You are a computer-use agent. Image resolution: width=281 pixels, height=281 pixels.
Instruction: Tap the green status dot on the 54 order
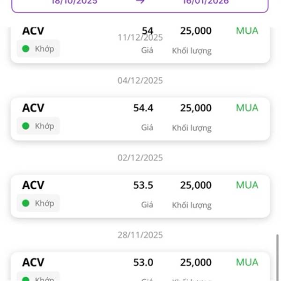(26, 49)
